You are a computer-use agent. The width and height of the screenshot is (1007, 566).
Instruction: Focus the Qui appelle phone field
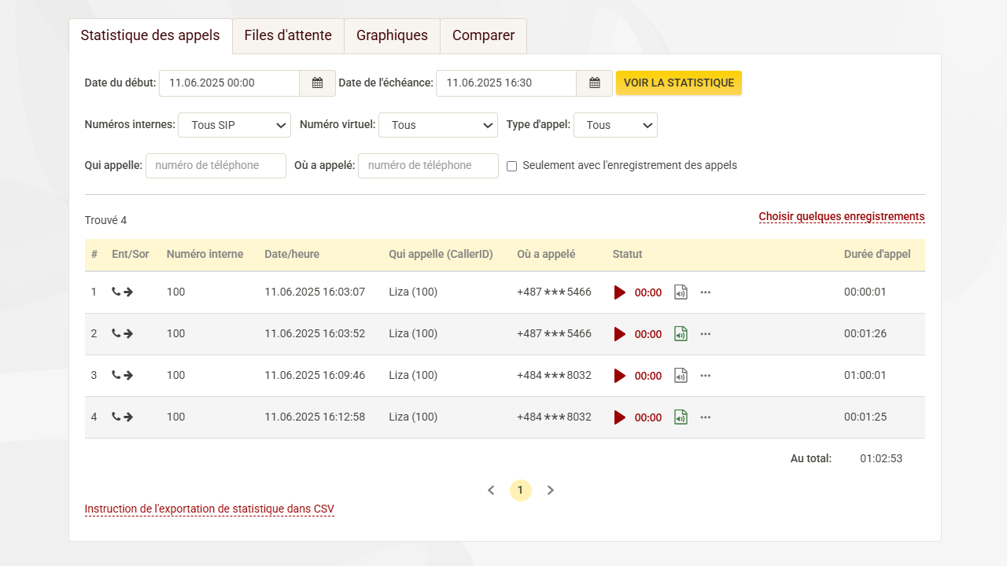click(216, 166)
